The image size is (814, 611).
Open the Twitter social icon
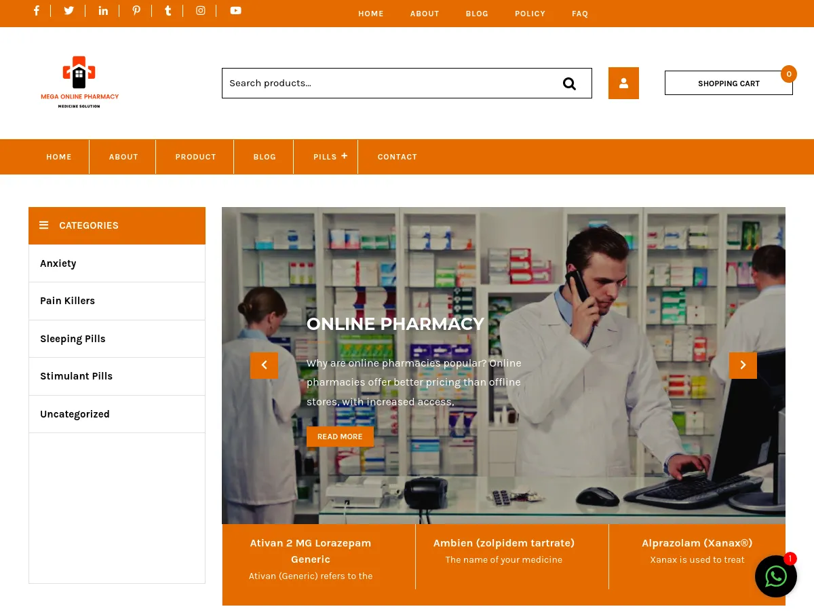click(69, 10)
